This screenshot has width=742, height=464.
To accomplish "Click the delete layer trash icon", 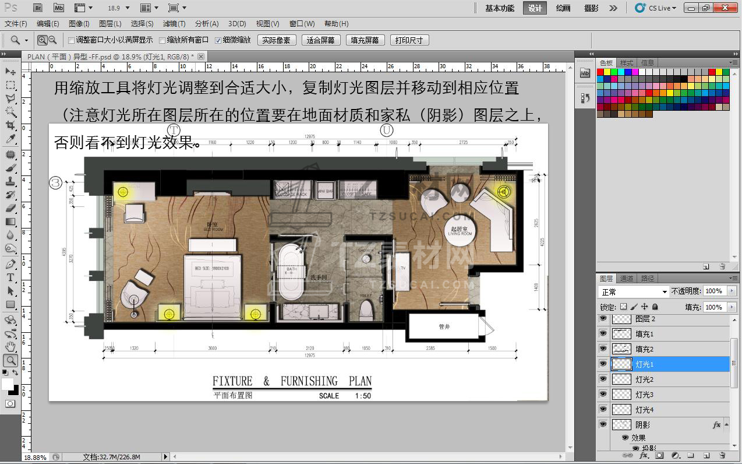I will pyautogui.click(x=722, y=455).
